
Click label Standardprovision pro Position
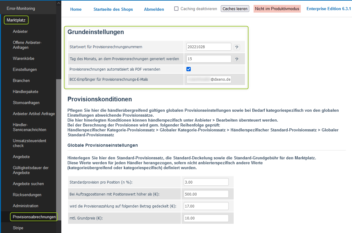tap(101, 182)
